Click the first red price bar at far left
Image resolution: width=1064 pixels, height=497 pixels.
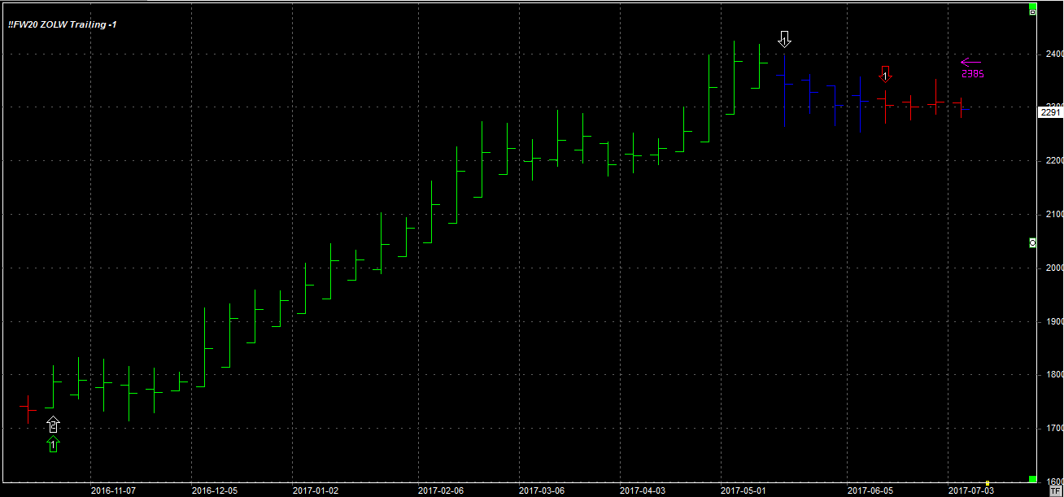pyautogui.click(x=28, y=408)
